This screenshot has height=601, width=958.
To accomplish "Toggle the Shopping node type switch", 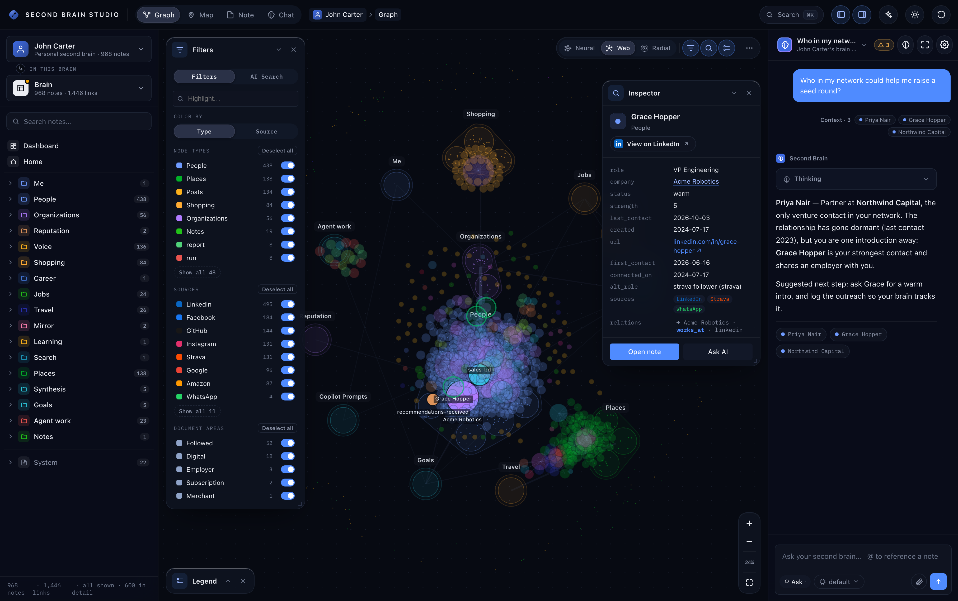I will coord(288,205).
